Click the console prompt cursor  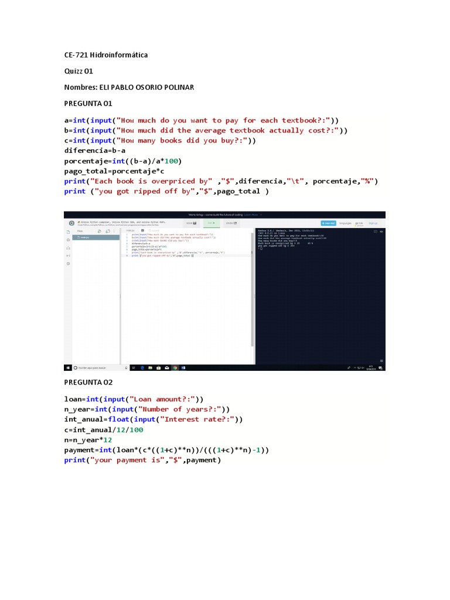[261, 248]
